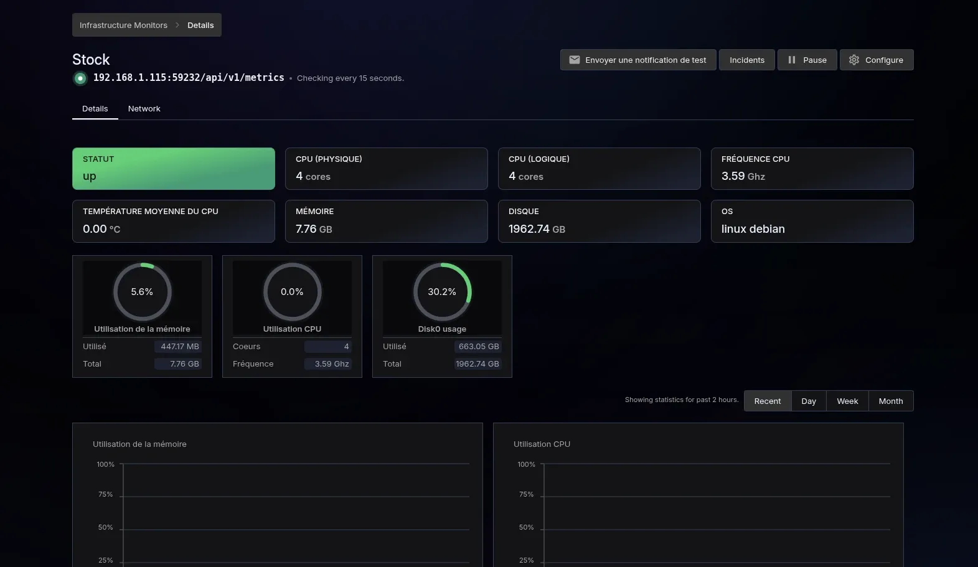Click the green monitor status indicator

80,78
